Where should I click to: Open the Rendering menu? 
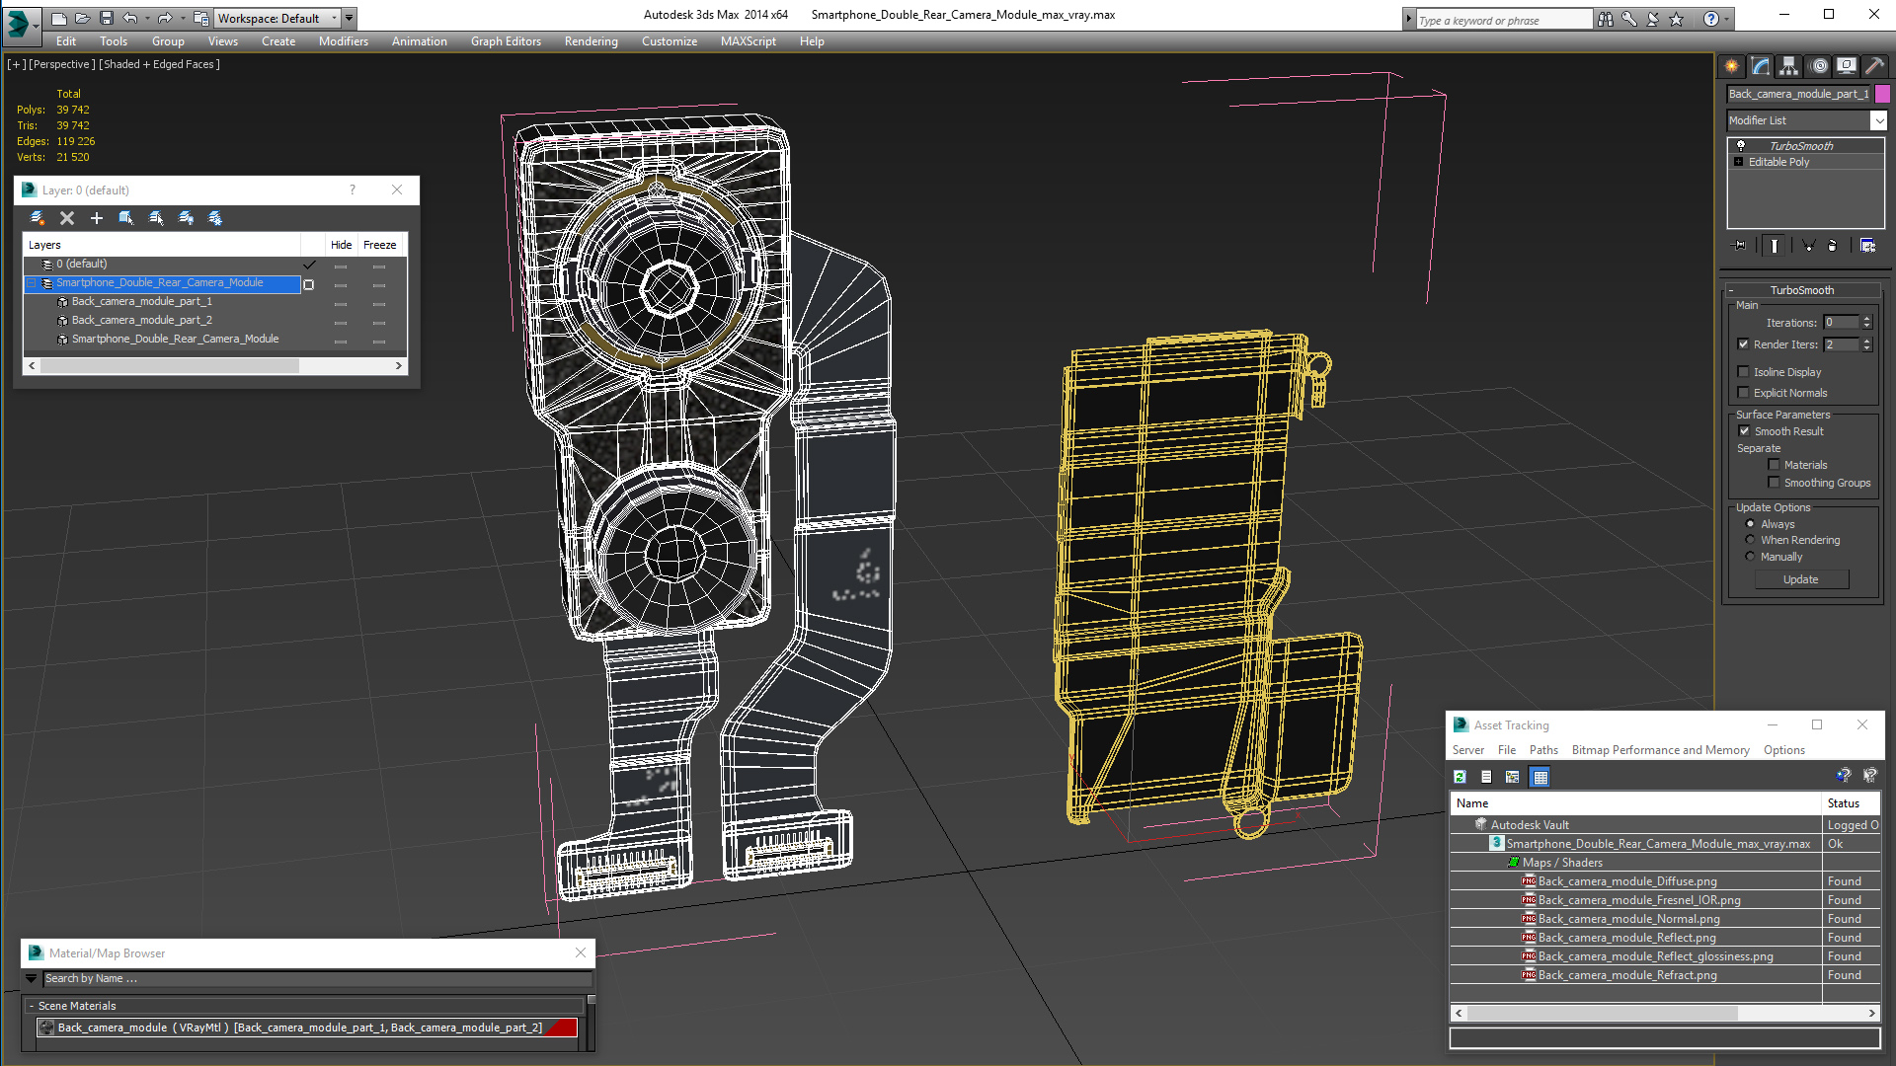[591, 41]
